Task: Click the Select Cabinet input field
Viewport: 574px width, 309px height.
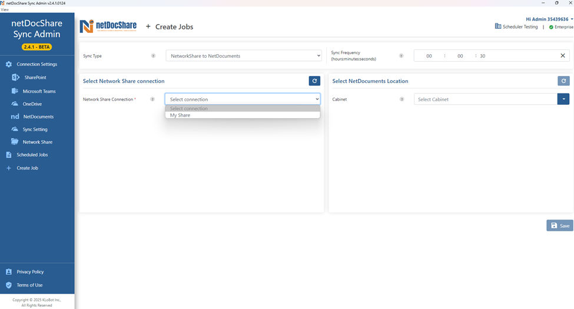Action: click(x=486, y=99)
